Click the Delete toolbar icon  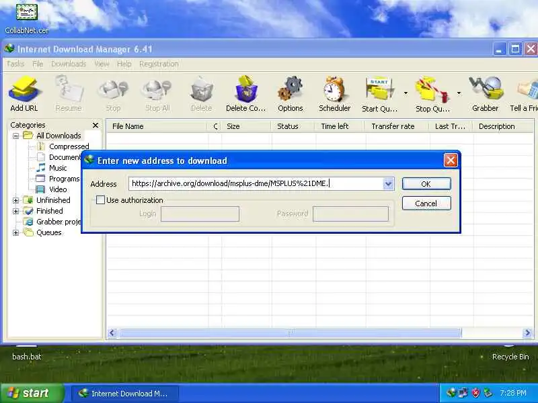(201, 94)
